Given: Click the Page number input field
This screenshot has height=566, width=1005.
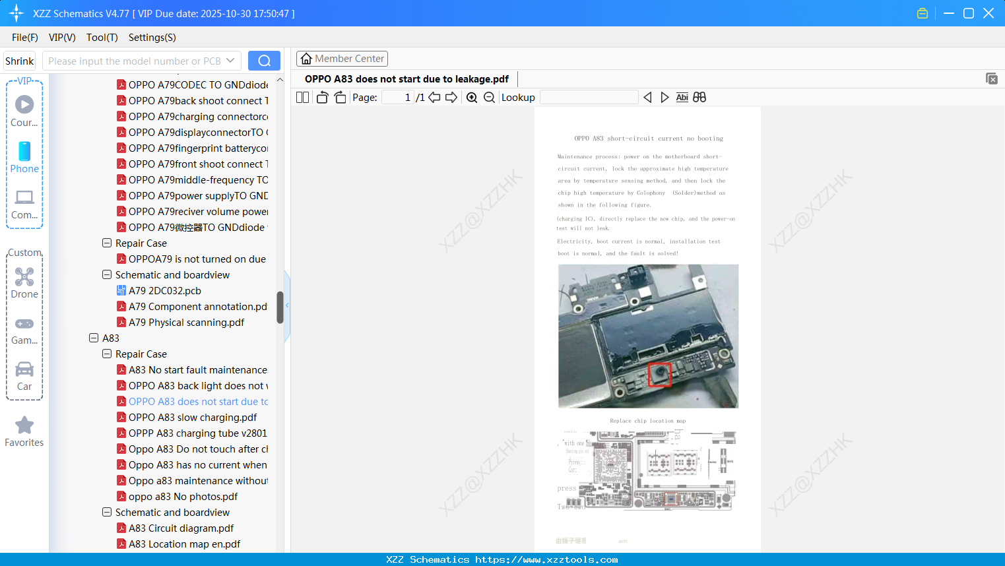Looking at the screenshot, I should (397, 98).
